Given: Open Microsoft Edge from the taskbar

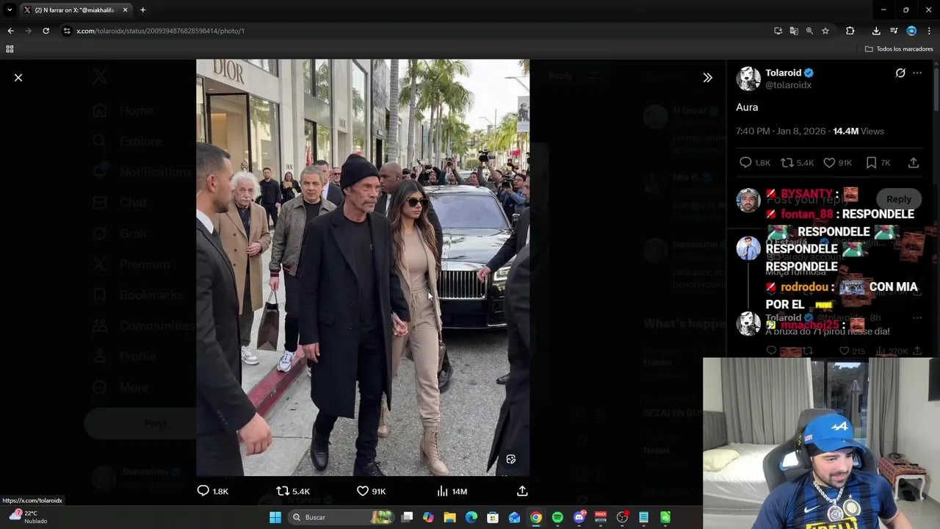Looking at the screenshot, I should (471, 517).
